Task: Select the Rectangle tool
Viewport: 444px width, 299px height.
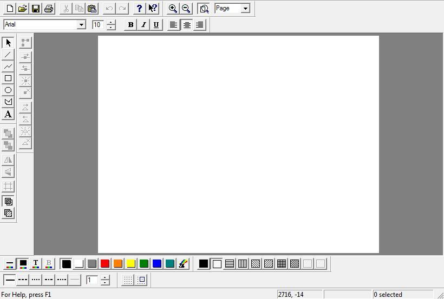Action: pos(8,78)
